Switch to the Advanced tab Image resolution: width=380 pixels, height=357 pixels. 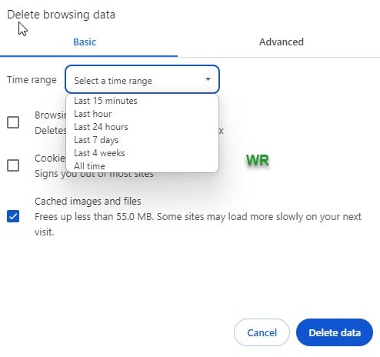tap(282, 42)
